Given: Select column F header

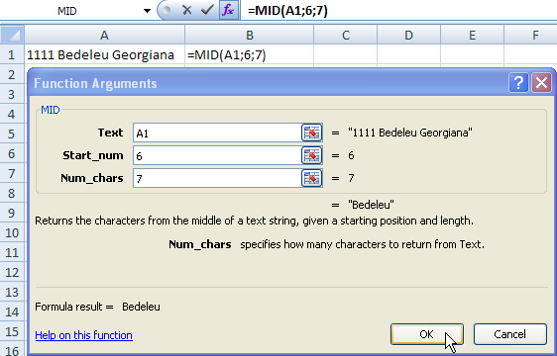Looking at the screenshot, I should pyautogui.click(x=530, y=35).
